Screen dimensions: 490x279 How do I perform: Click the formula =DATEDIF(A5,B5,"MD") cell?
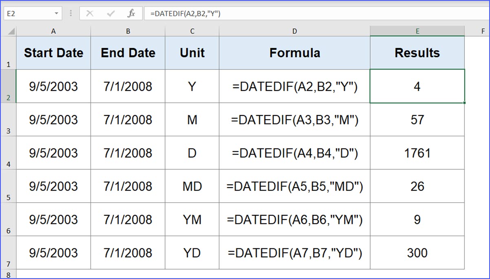[x=294, y=186]
